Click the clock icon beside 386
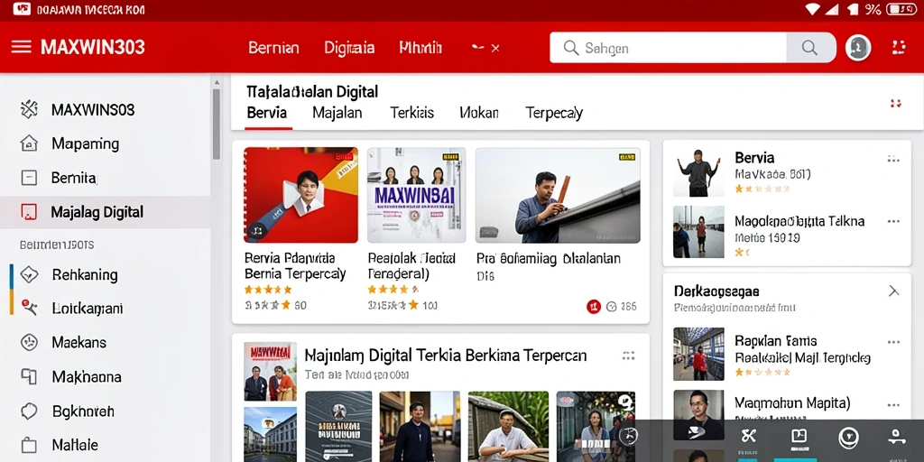Screen dimensions: 924x462 (x=612, y=306)
